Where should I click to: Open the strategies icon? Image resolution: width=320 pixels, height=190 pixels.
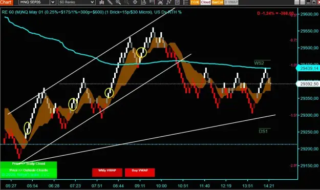click(x=177, y=2)
